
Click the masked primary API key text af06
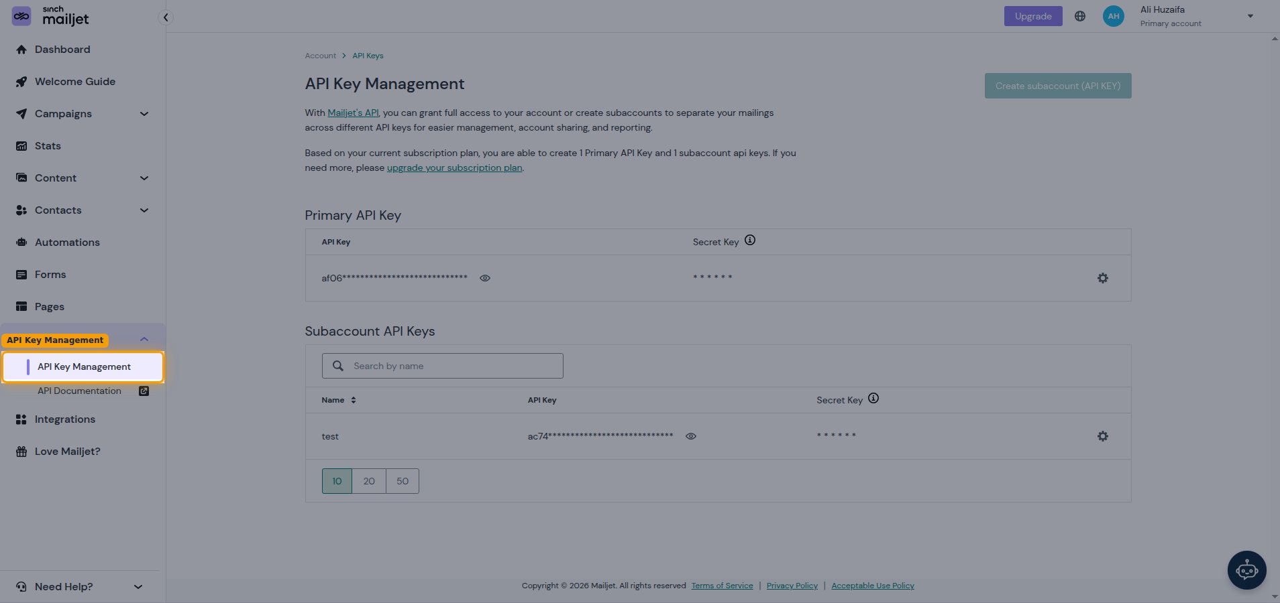394,278
